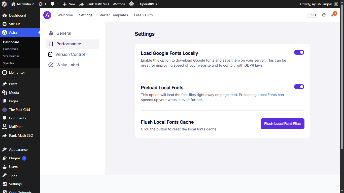Turn off Preload Local Fonts
The width and height of the screenshot is (344, 193).
point(299,87)
